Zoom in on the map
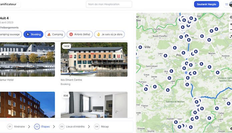The height and width of the screenshot is (133, 232). (x=231, y=24)
